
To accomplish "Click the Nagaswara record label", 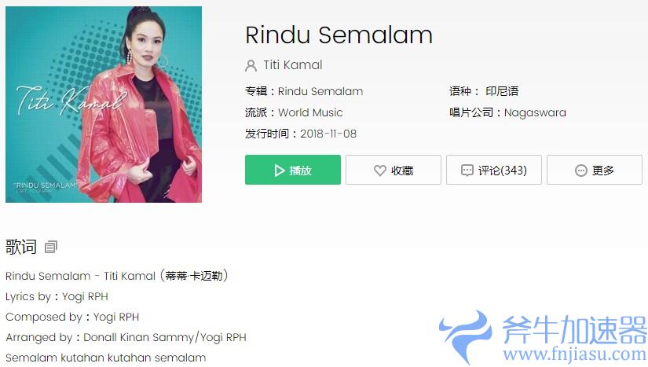I will [x=535, y=112].
